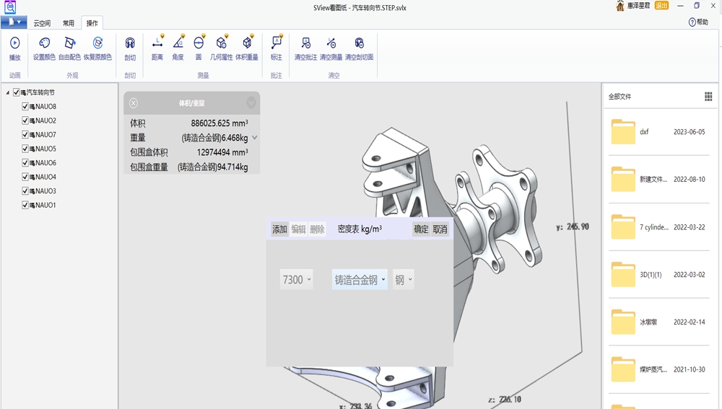Toggle the NAUO1 part checkbox
The image size is (722, 409).
coord(26,205)
